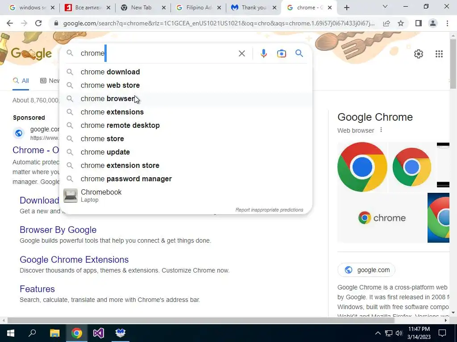Search by image with camera icon
The image size is (457, 342).
[281, 53]
